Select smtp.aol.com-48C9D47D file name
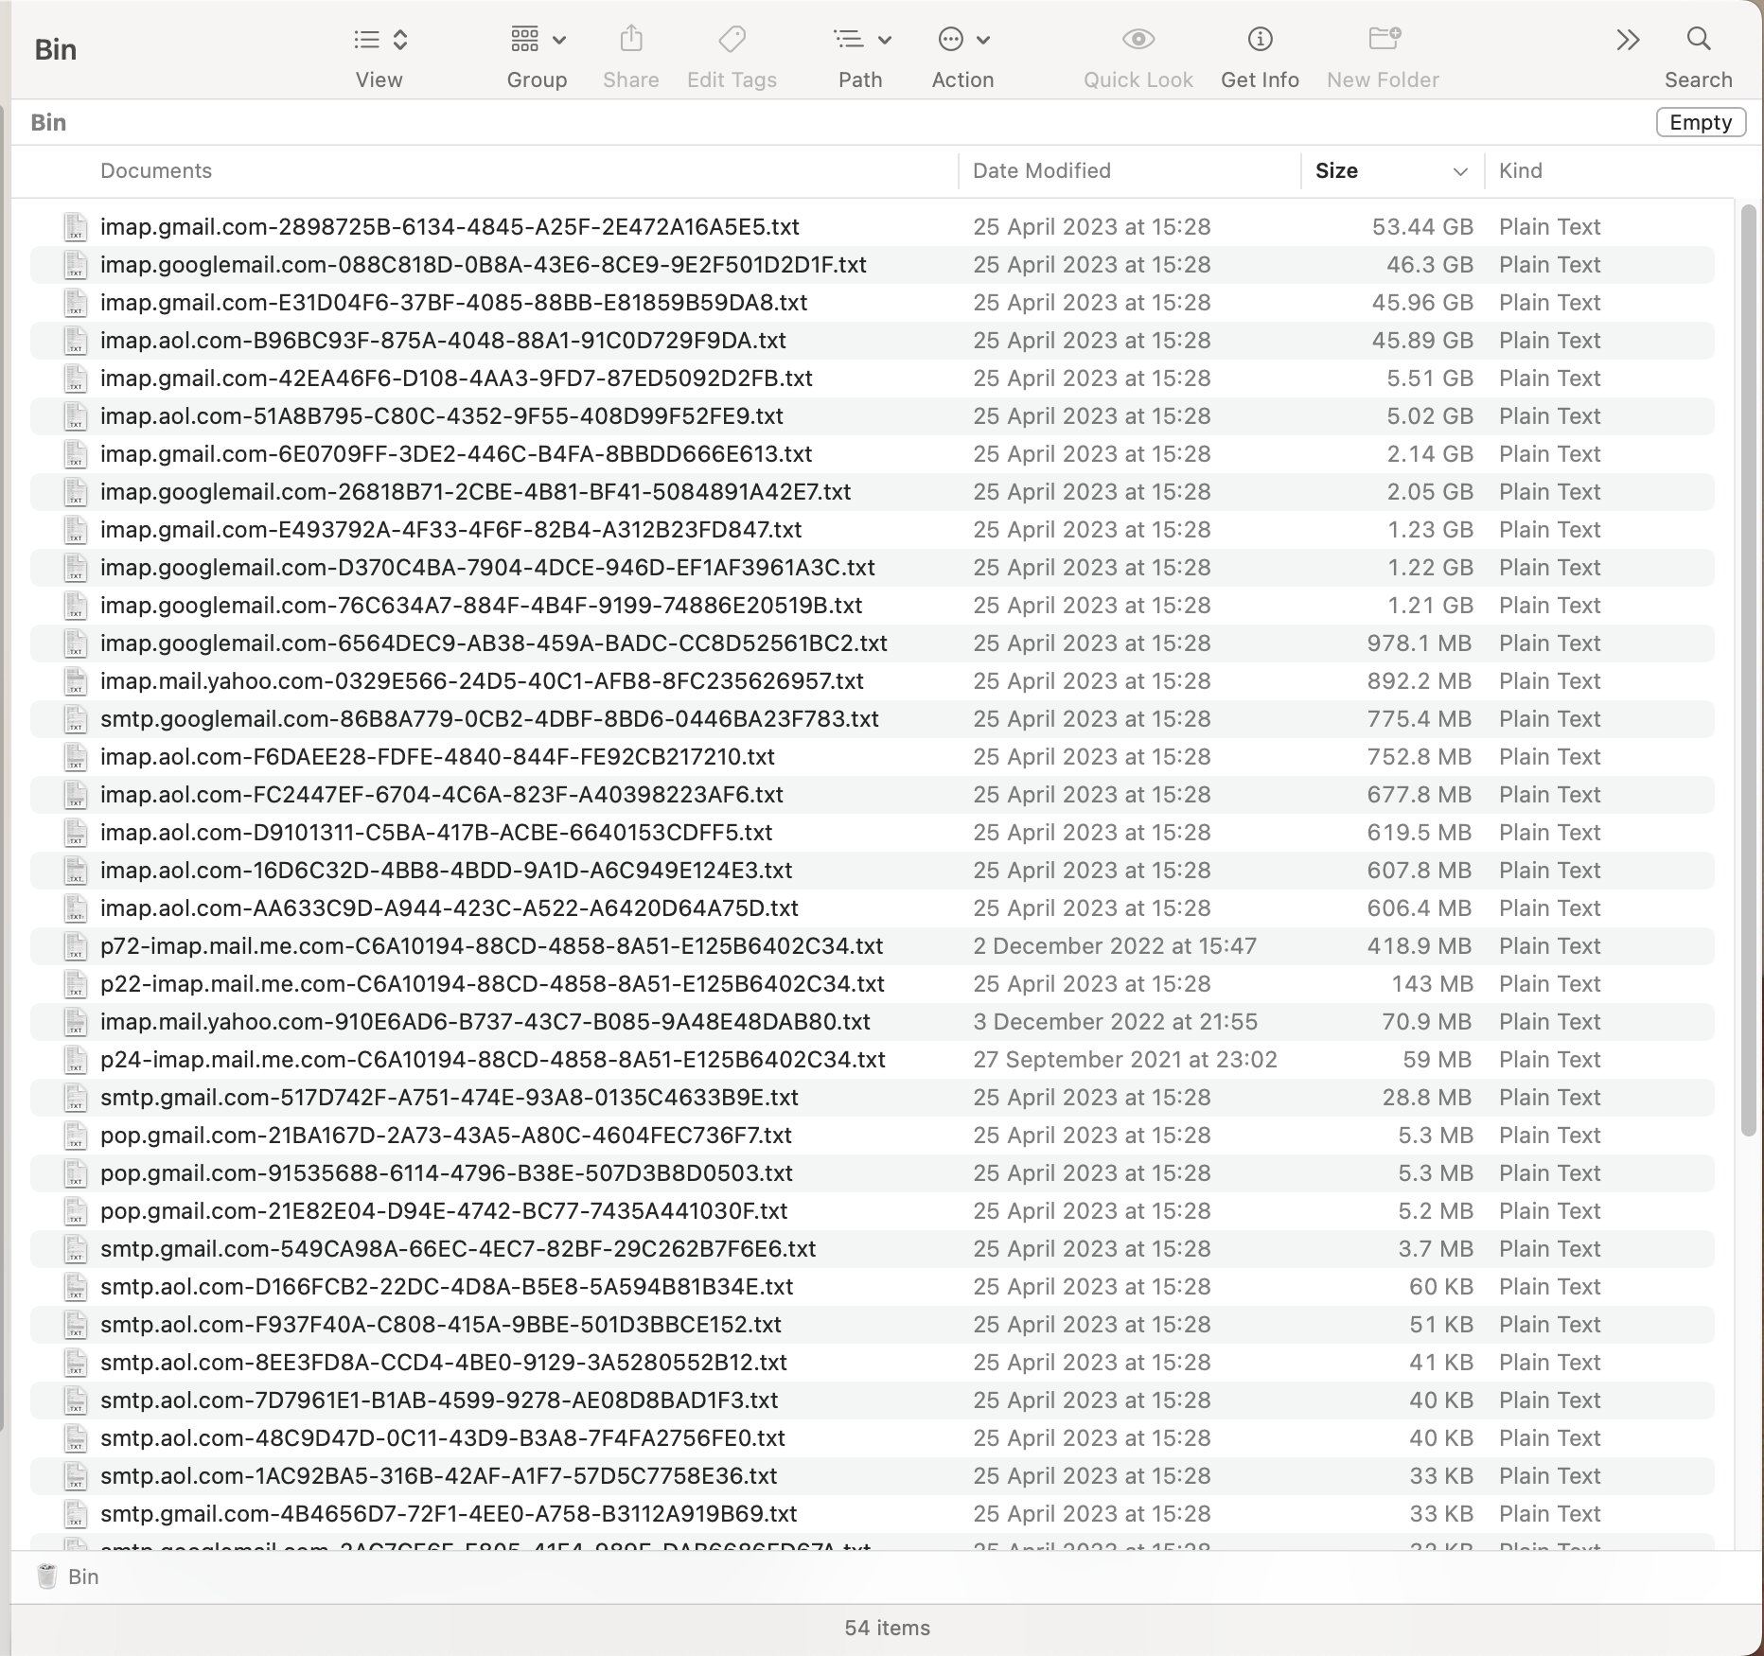Viewport: 1764px width, 1656px height. (443, 1438)
